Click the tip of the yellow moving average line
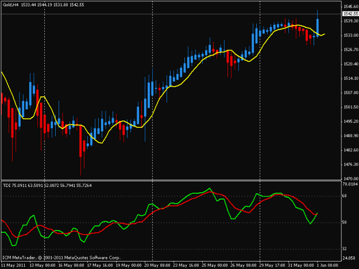The width and height of the screenshot is (359, 269). (325, 34)
